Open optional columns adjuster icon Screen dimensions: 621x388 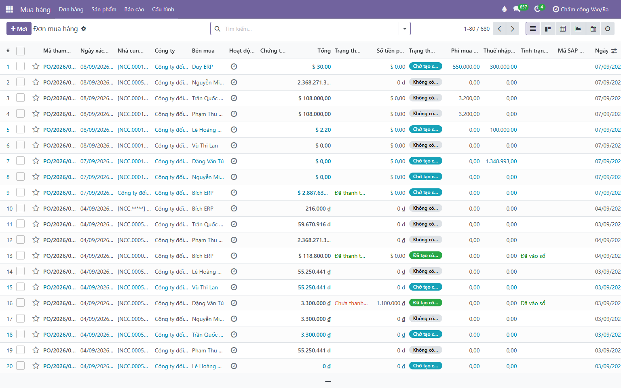[614, 51]
